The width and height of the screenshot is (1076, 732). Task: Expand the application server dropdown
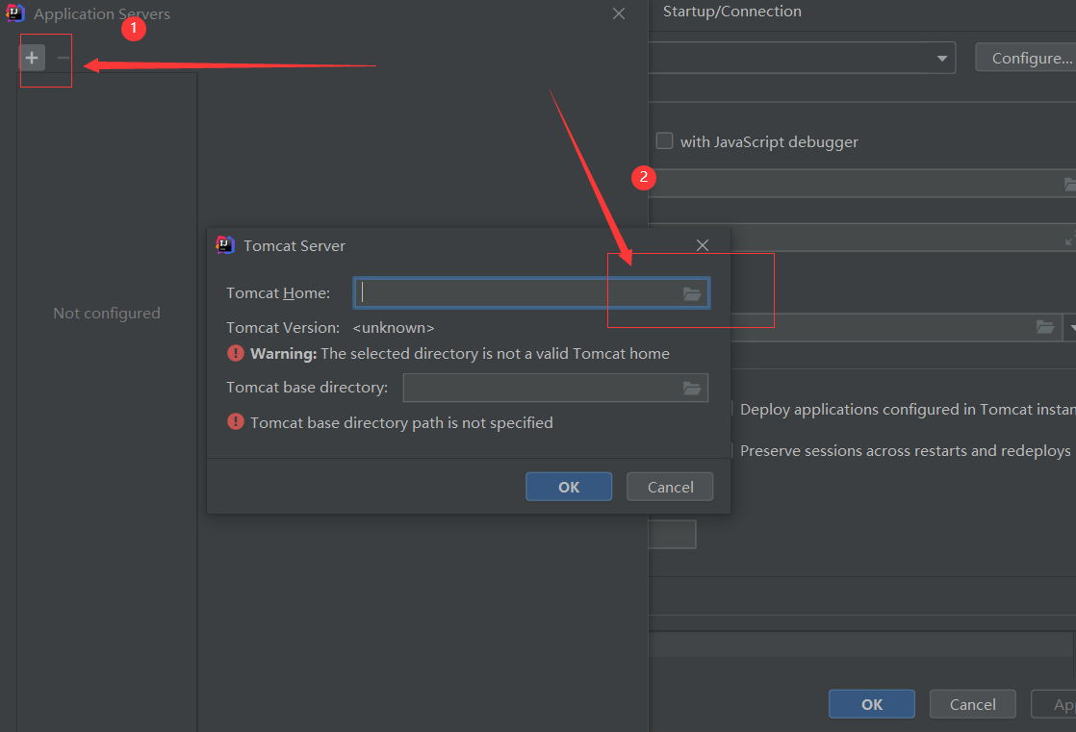click(x=942, y=59)
